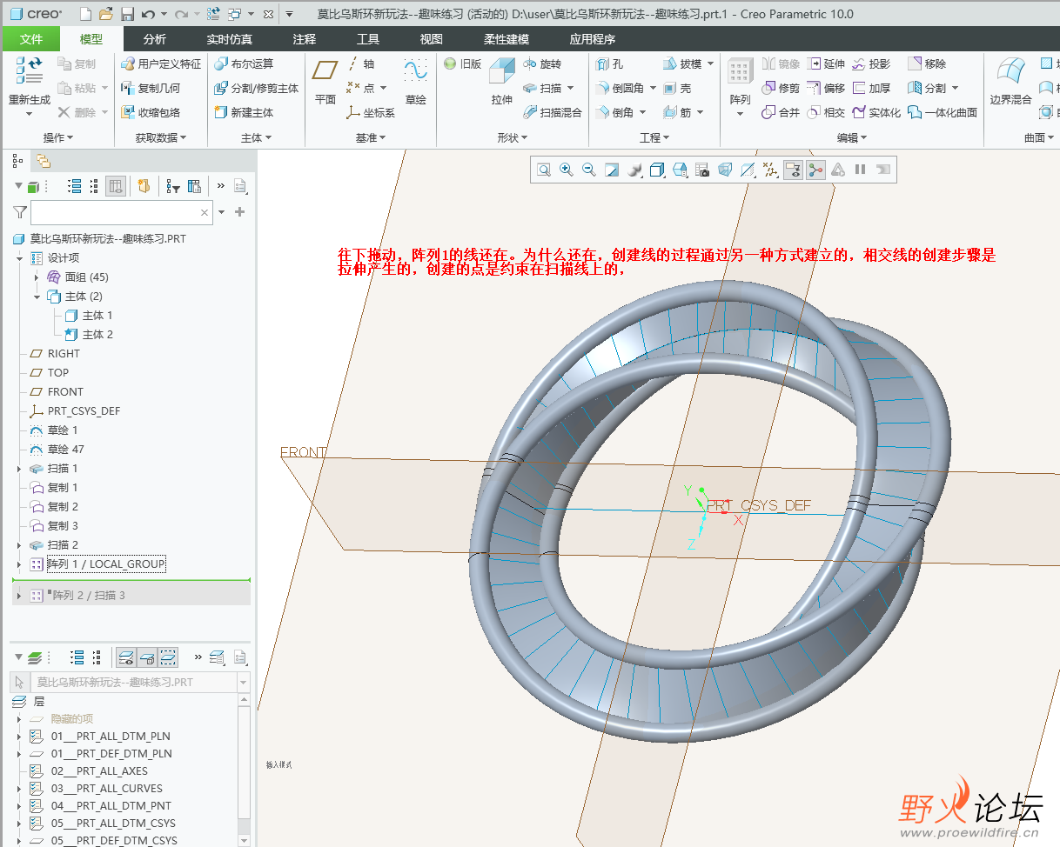Click Refit zoom icon in graphics toolbar
The width and height of the screenshot is (1060, 847).
click(x=544, y=170)
